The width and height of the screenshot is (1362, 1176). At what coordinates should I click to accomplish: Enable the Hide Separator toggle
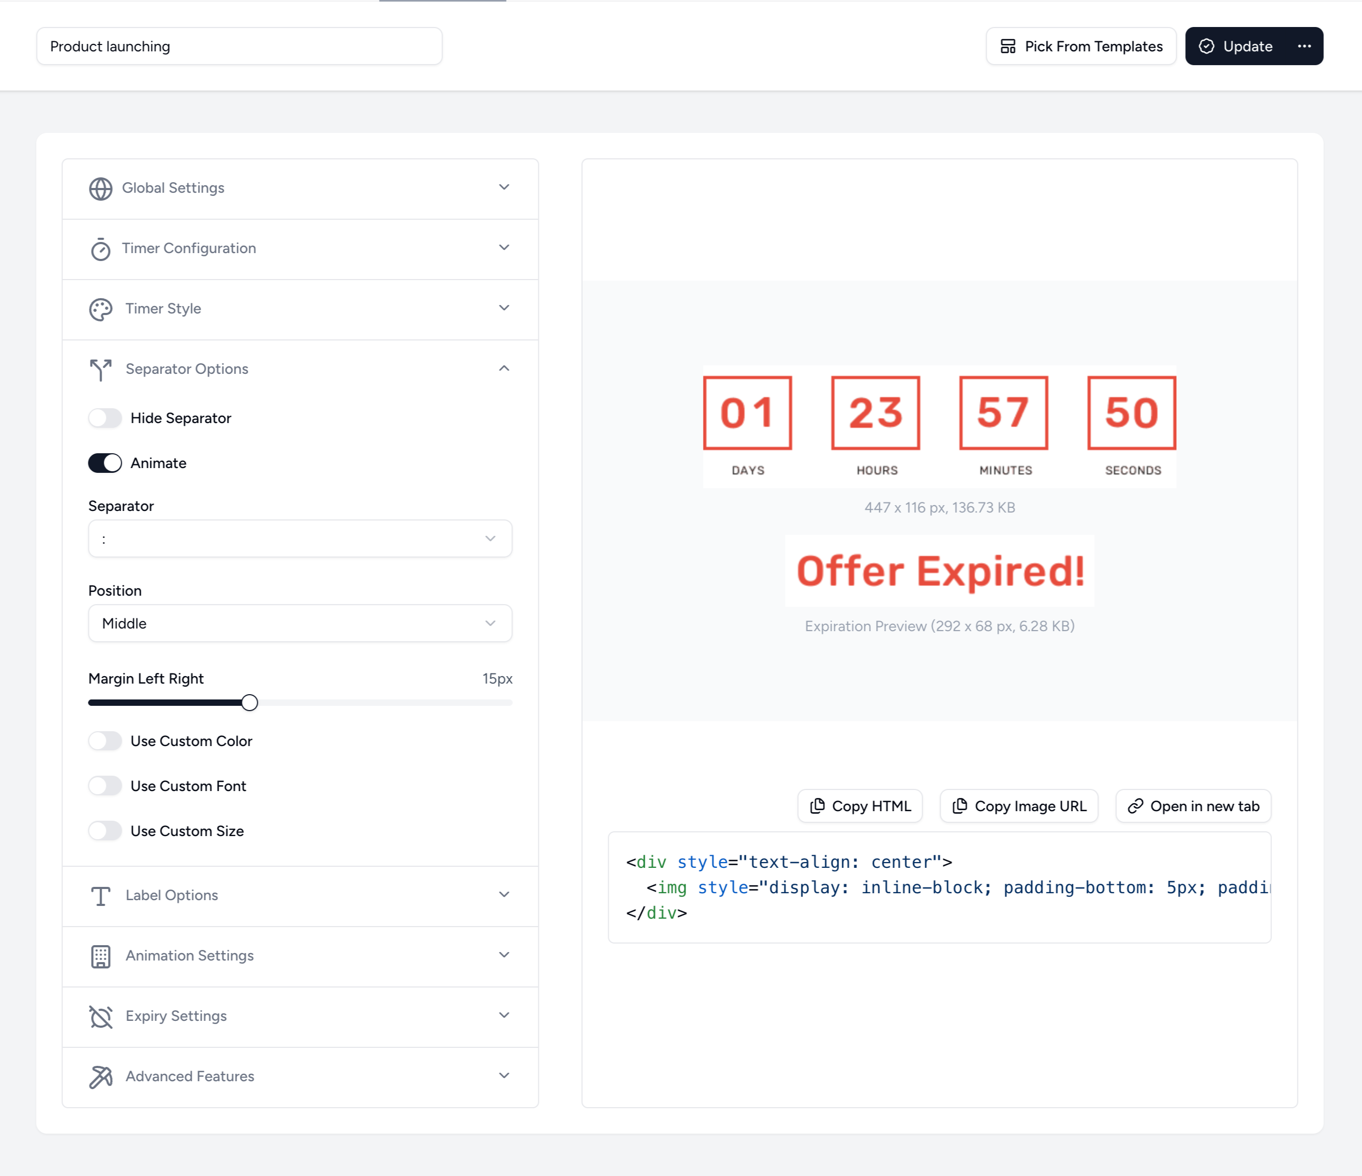click(x=104, y=418)
